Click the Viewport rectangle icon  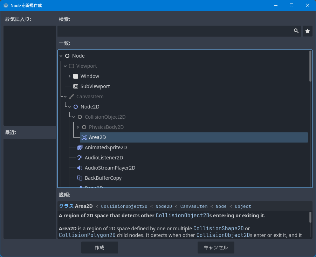71,66
